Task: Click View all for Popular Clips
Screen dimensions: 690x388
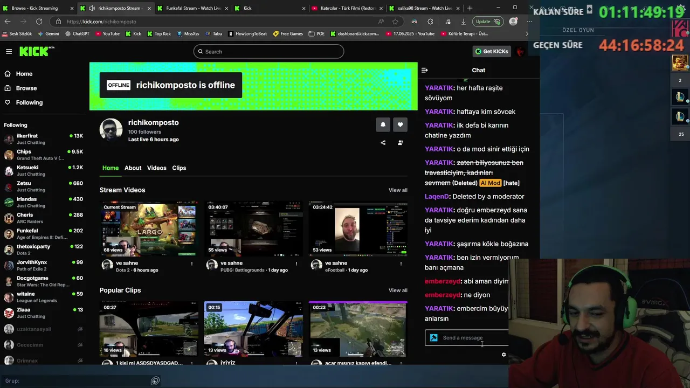Action: coord(398,290)
